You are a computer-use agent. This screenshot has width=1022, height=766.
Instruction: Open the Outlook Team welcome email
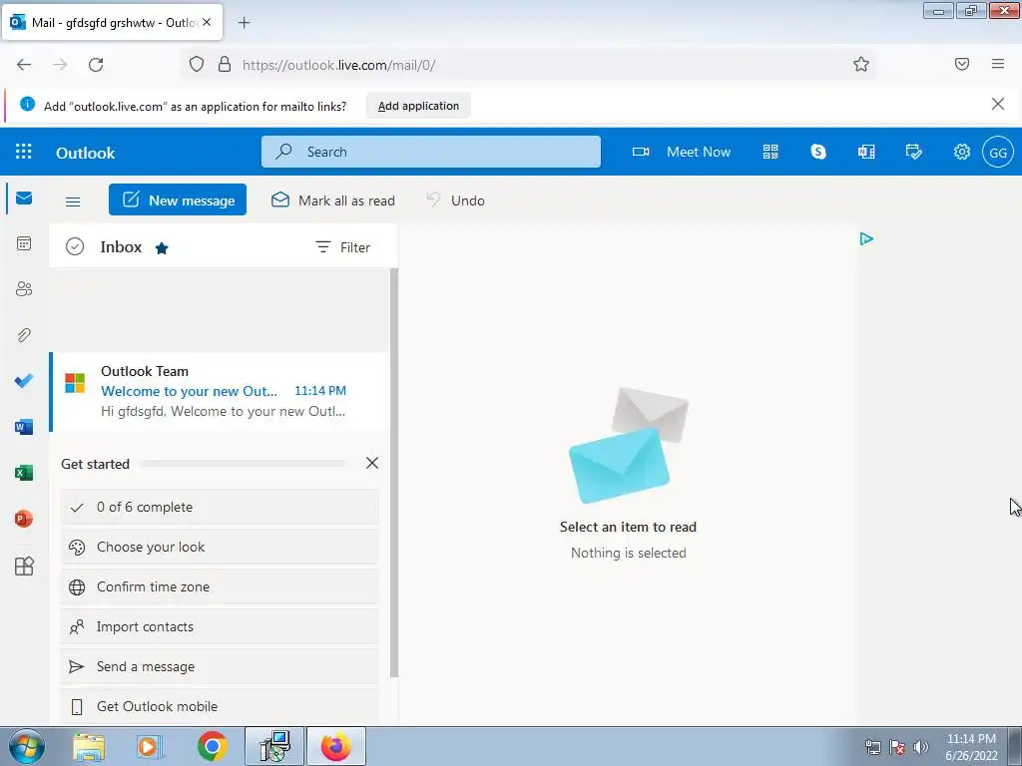[x=220, y=391]
